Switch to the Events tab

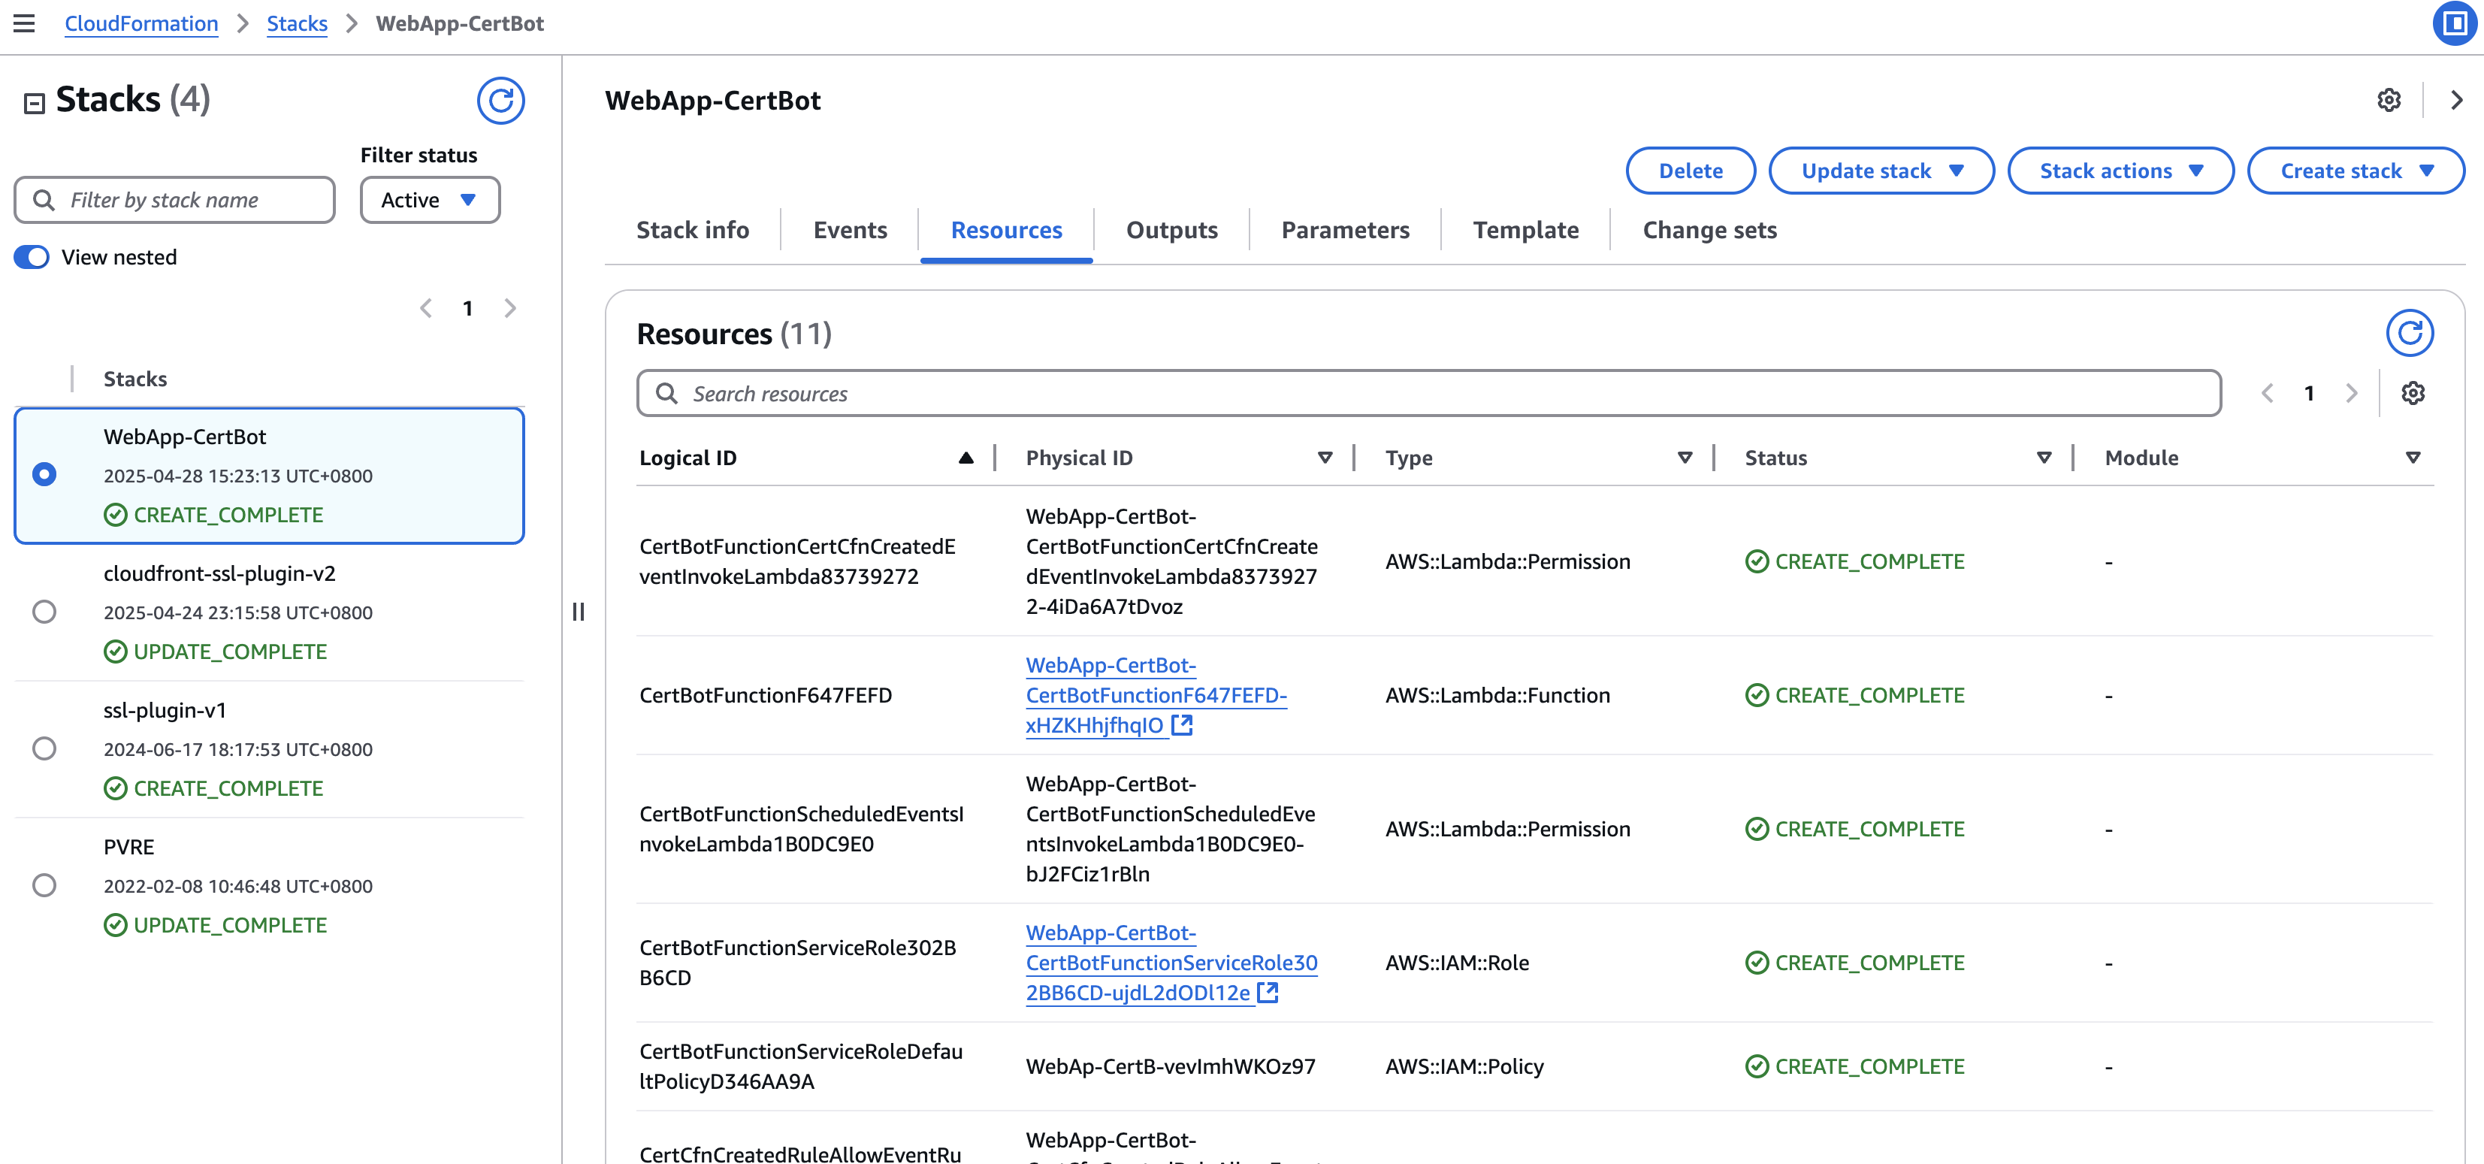click(850, 231)
